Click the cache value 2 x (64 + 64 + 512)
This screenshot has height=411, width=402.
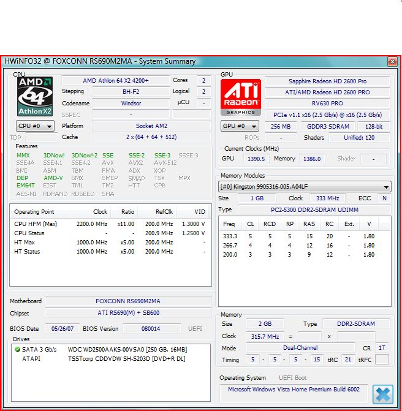point(151,137)
